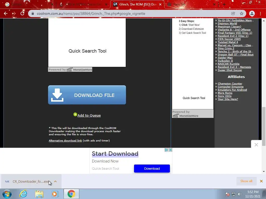Open the More Roms link

[x=225, y=93]
